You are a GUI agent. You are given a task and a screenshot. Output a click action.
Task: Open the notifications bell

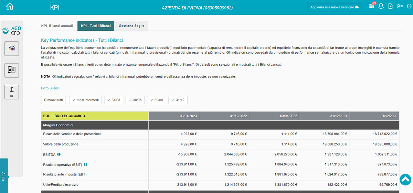tap(381, 7)
